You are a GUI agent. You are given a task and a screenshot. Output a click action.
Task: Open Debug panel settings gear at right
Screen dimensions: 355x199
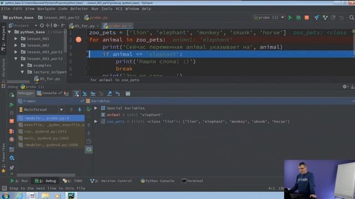click(344, 87)
